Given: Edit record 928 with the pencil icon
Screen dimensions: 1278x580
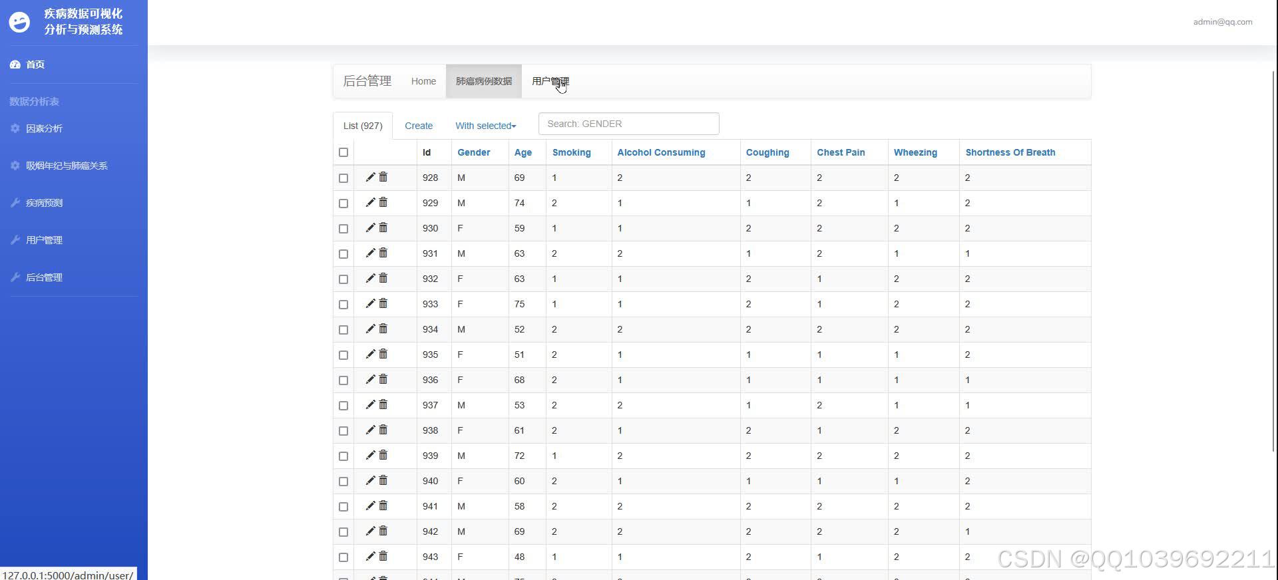Looking at the screenshot, I should 370,178.
